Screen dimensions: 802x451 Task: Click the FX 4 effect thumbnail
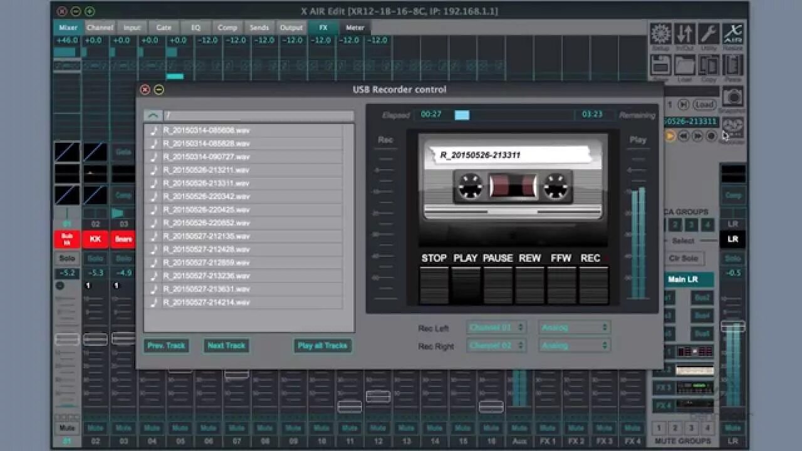[x=695, y=405]
